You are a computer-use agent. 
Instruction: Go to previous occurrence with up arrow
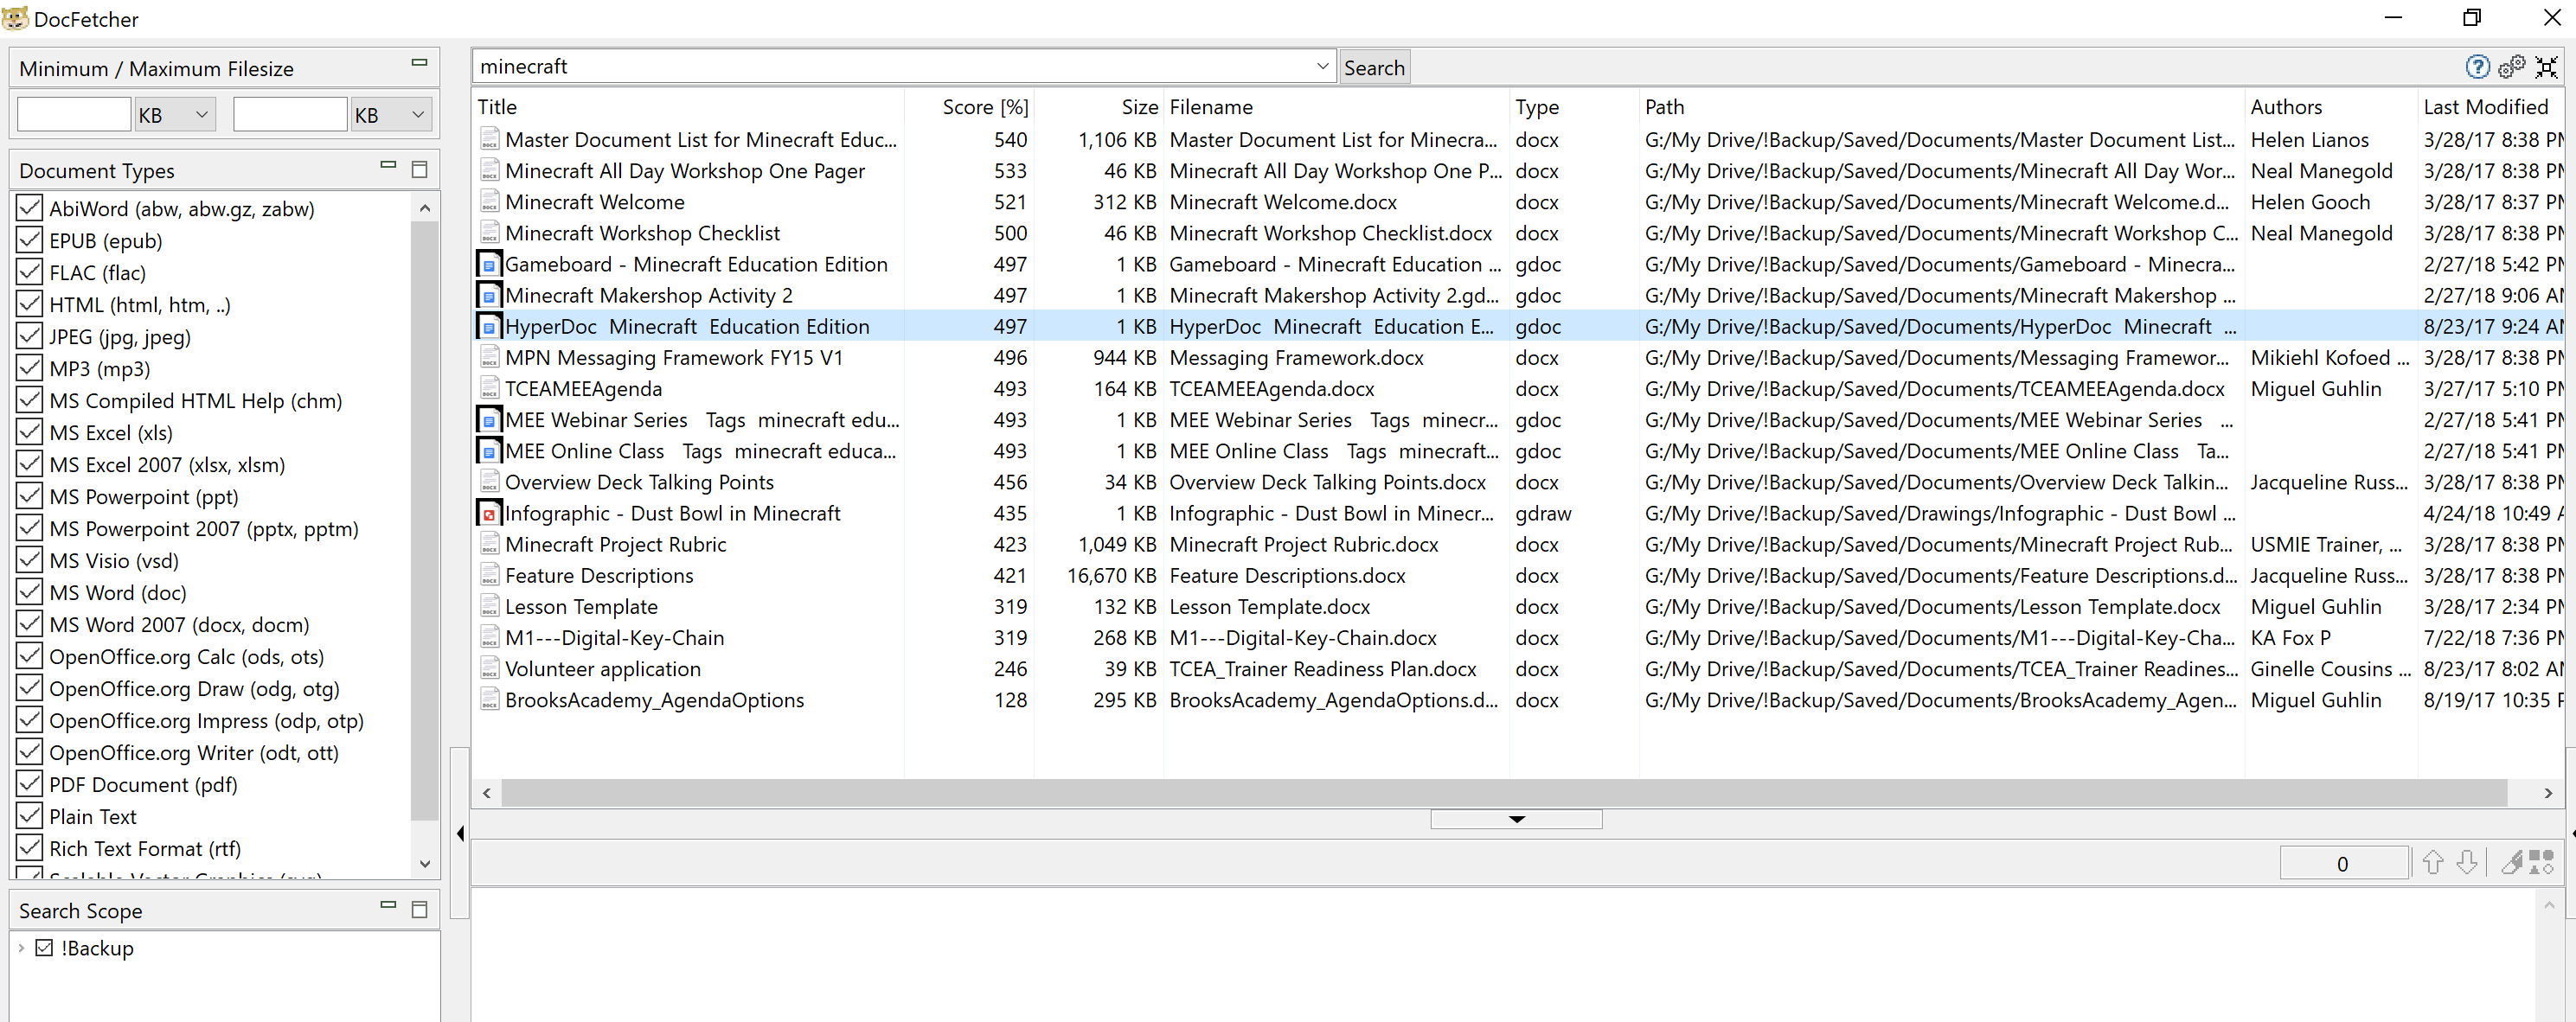[2433, 862]
